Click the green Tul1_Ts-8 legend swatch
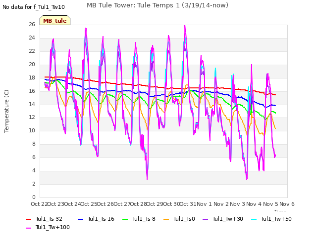Image resolution: width=317 pixels, height=237 pixels. tap(125, 219)
